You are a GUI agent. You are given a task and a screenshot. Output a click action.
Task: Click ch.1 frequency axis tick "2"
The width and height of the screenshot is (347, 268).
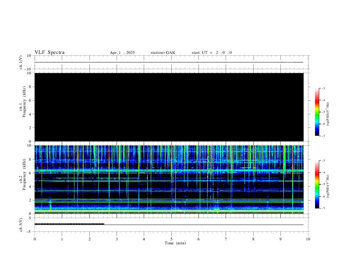[31, 128]
